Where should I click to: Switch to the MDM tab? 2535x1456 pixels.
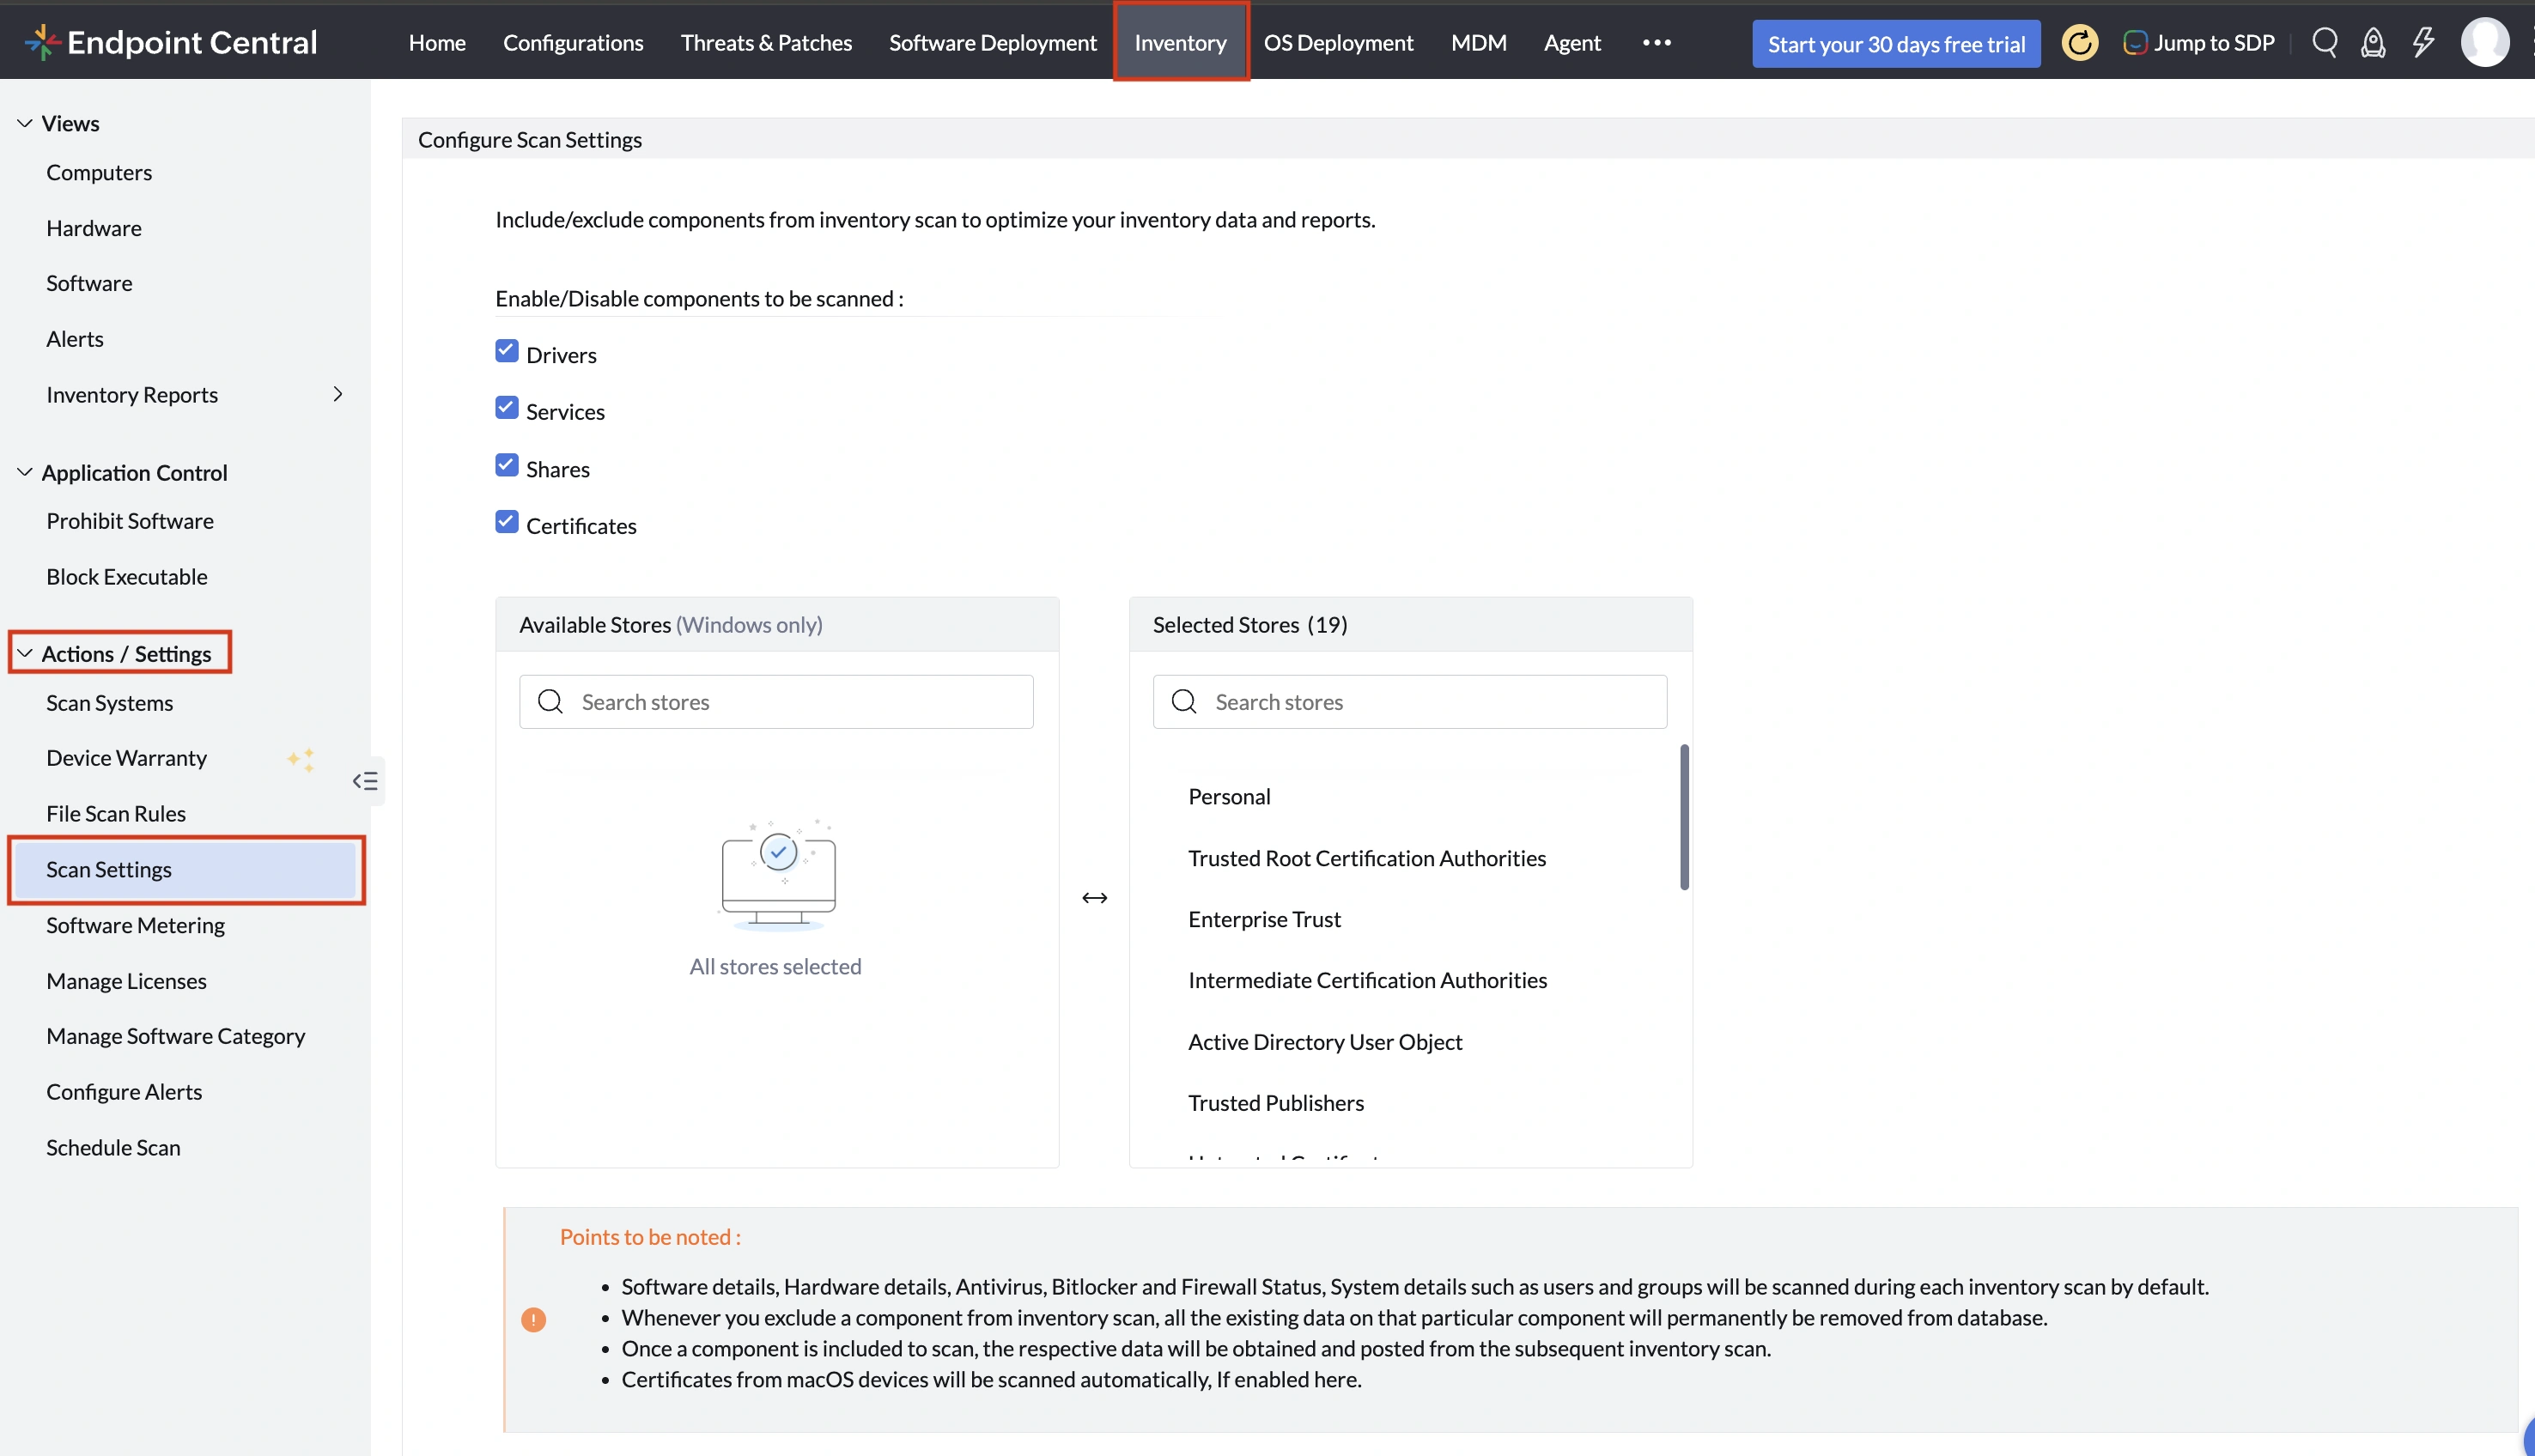tap(1478, 42)
